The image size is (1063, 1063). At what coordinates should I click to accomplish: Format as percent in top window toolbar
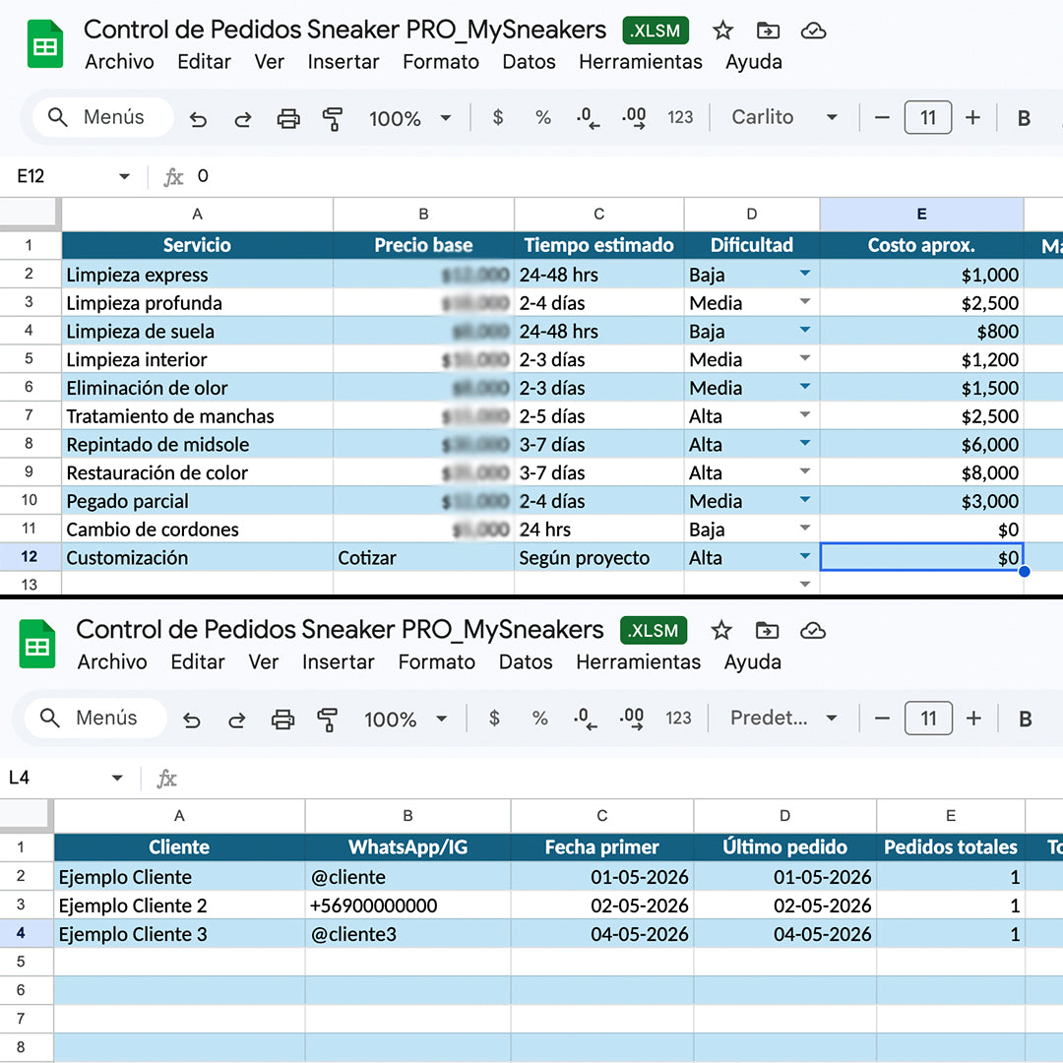pyautogui.click(x=542, y=117)
